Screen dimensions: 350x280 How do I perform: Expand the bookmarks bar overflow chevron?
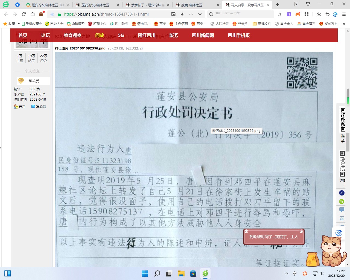click(x=344, y=24)
